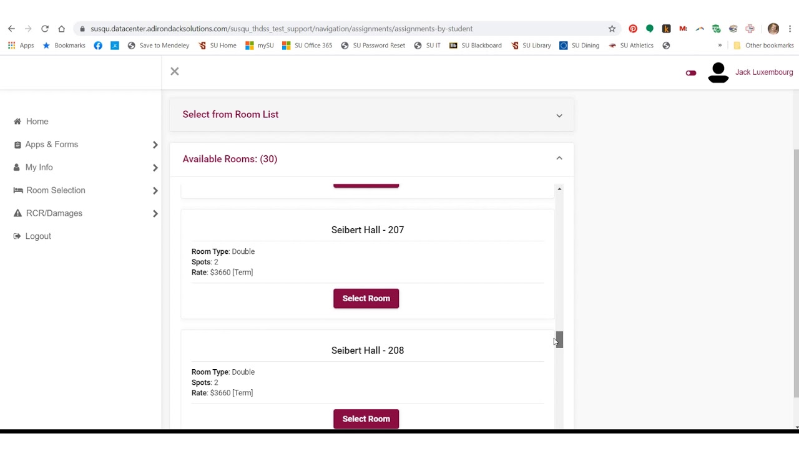
Task: Open the mySU bookmark
Action: tap(260, 46)
